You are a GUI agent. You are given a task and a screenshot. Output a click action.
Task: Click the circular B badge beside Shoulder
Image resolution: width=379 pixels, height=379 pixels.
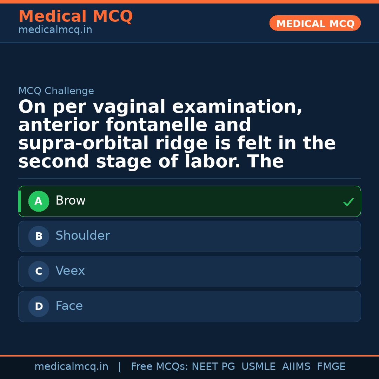coord(39,236)
